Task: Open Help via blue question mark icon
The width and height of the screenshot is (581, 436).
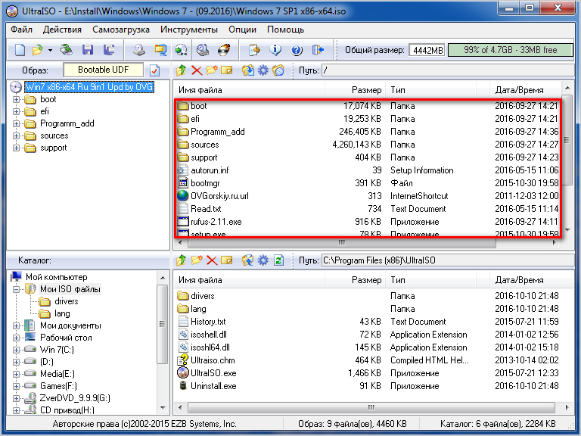Action: pos(297,50)
